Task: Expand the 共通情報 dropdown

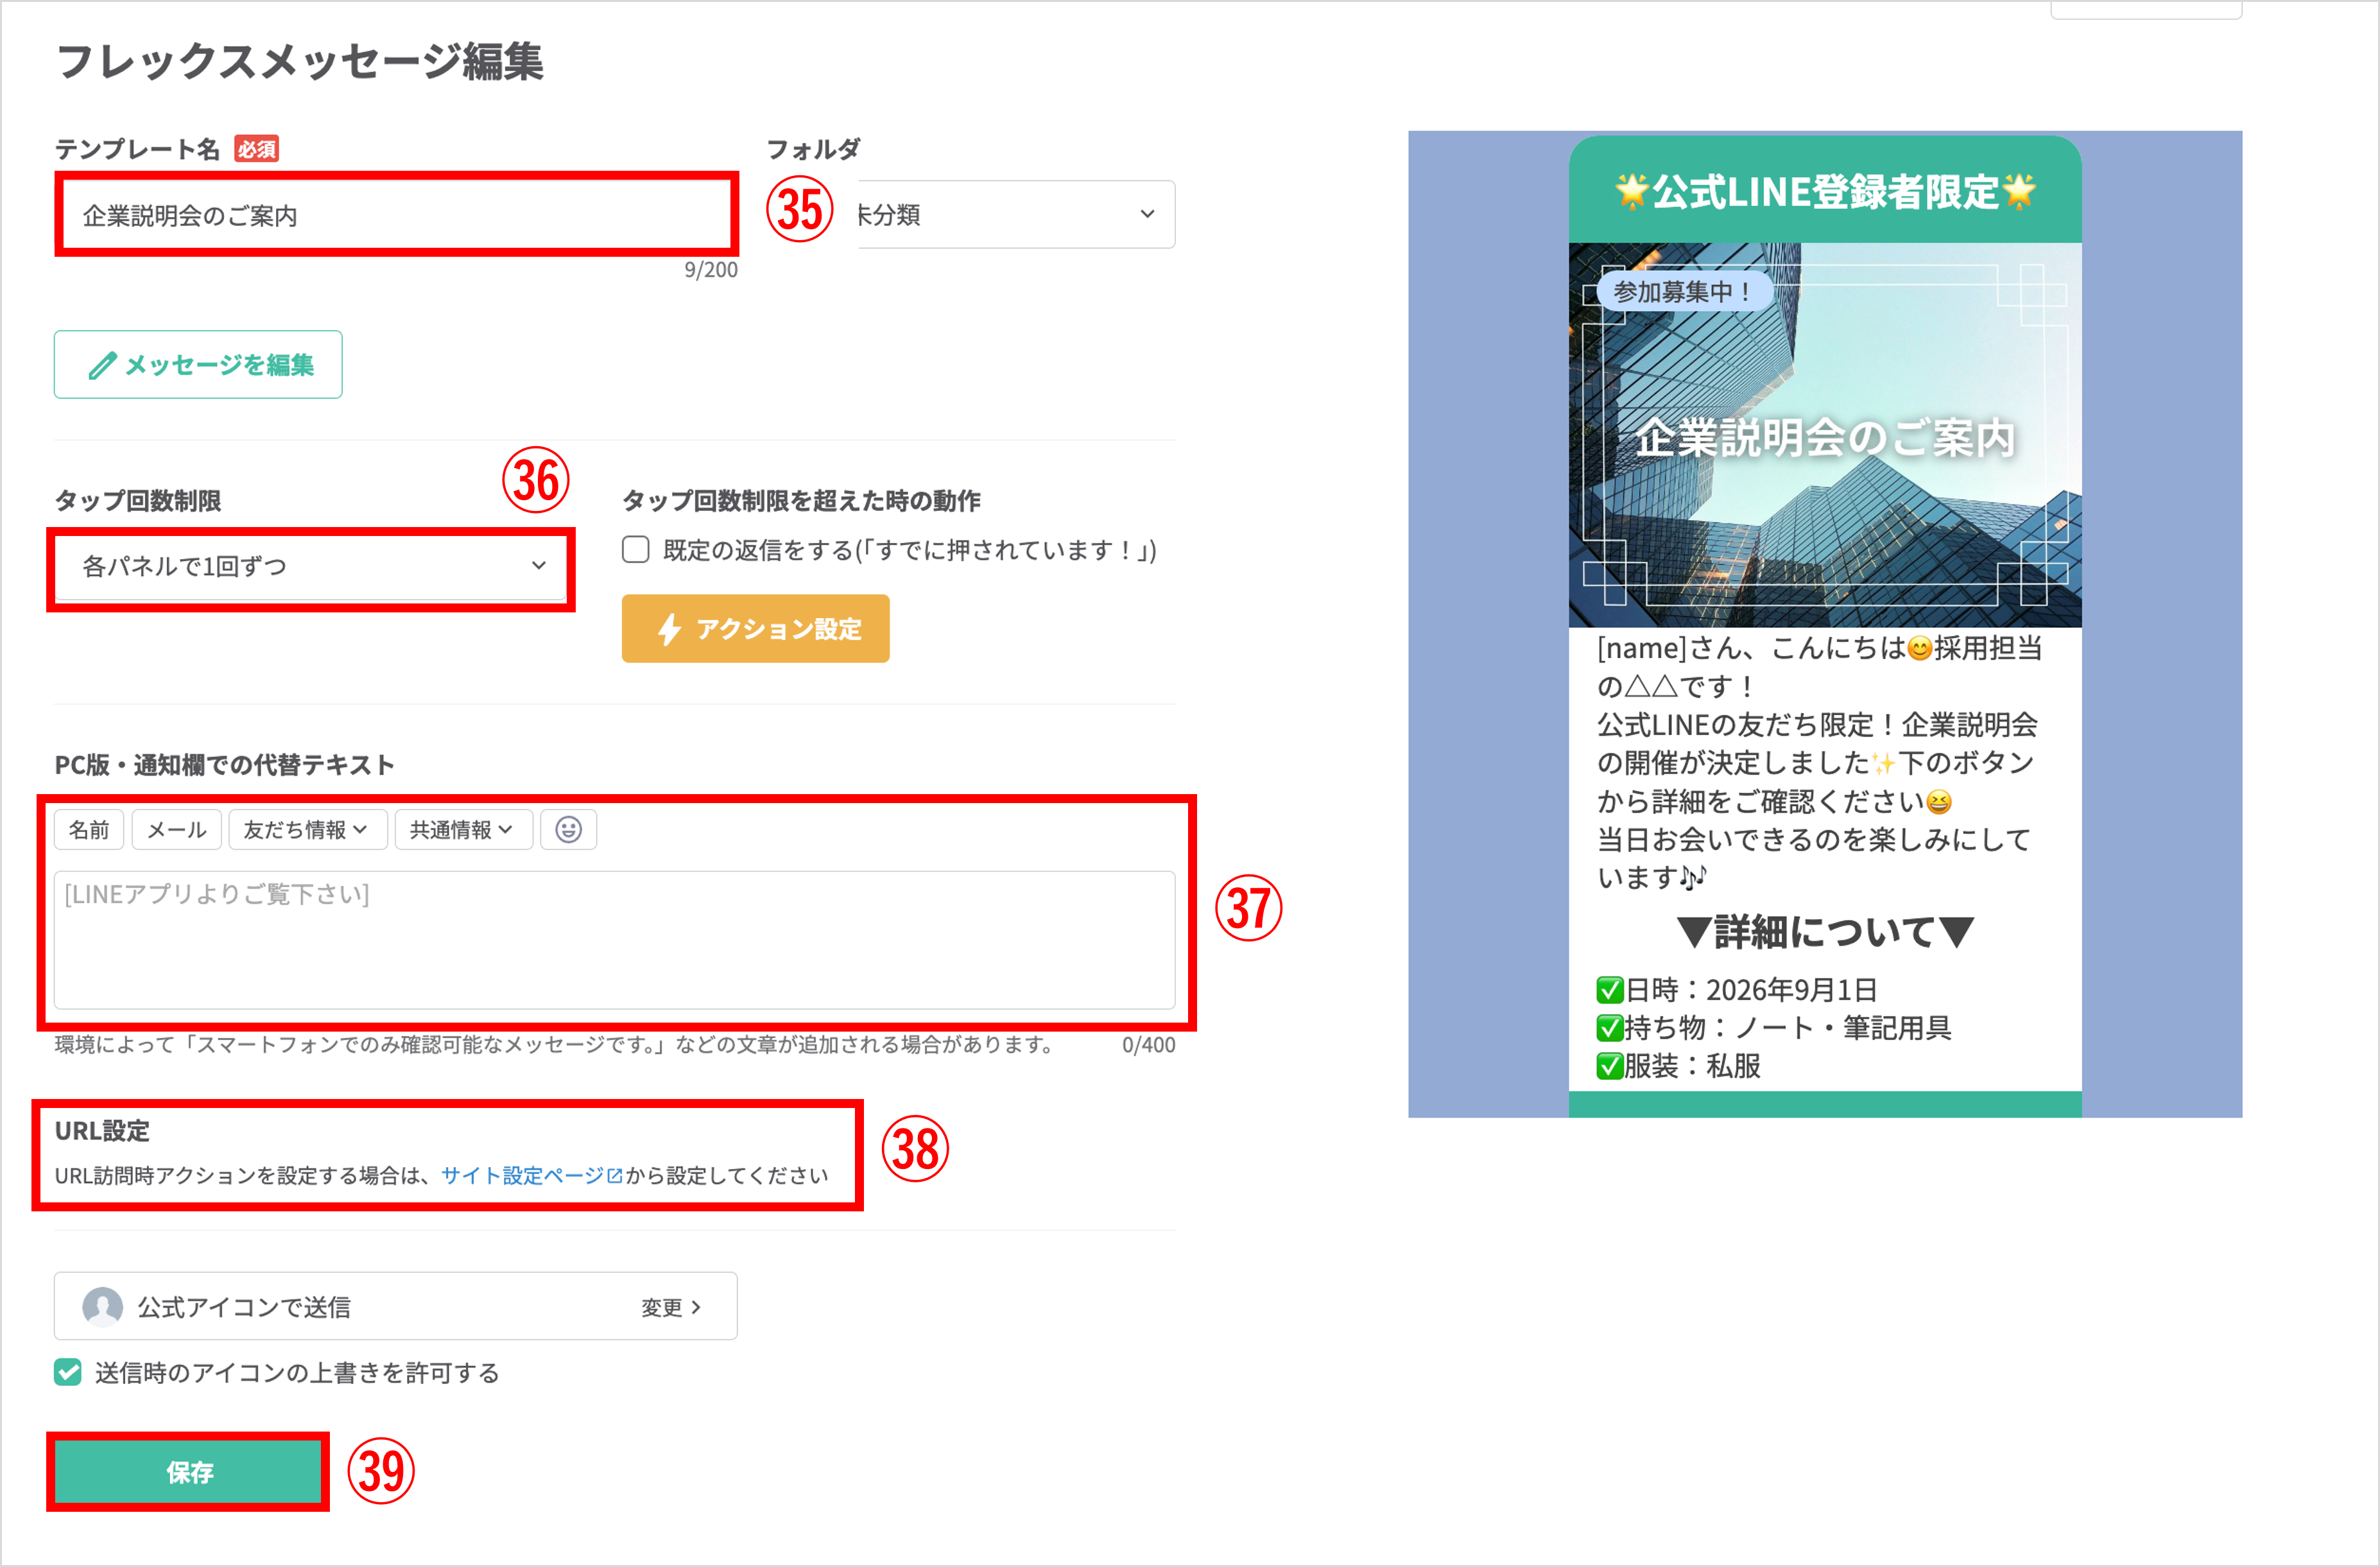Action: 463,829
